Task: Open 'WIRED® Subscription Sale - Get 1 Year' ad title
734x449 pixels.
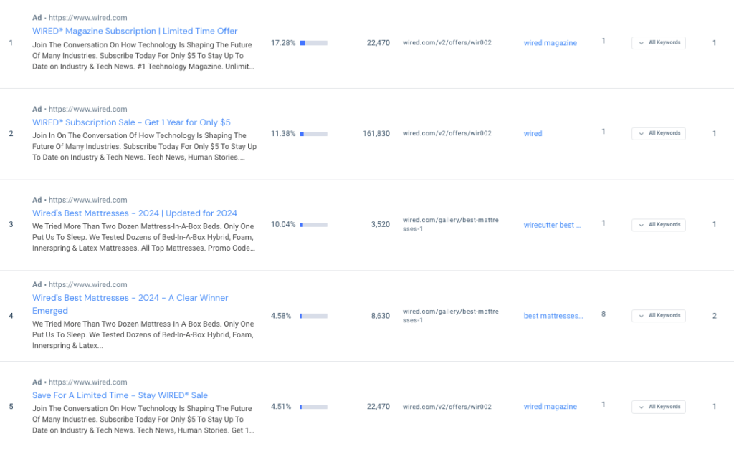Action: (x=131, y=122)
